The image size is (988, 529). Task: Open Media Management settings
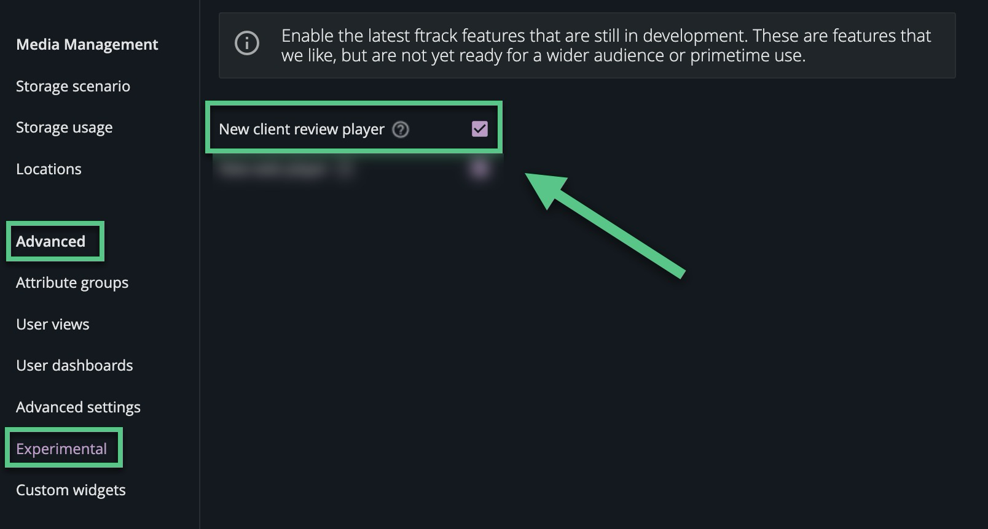click(87, 44)
